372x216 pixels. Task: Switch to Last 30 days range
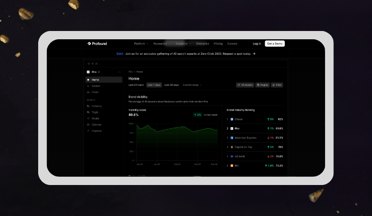click(172, 85)
